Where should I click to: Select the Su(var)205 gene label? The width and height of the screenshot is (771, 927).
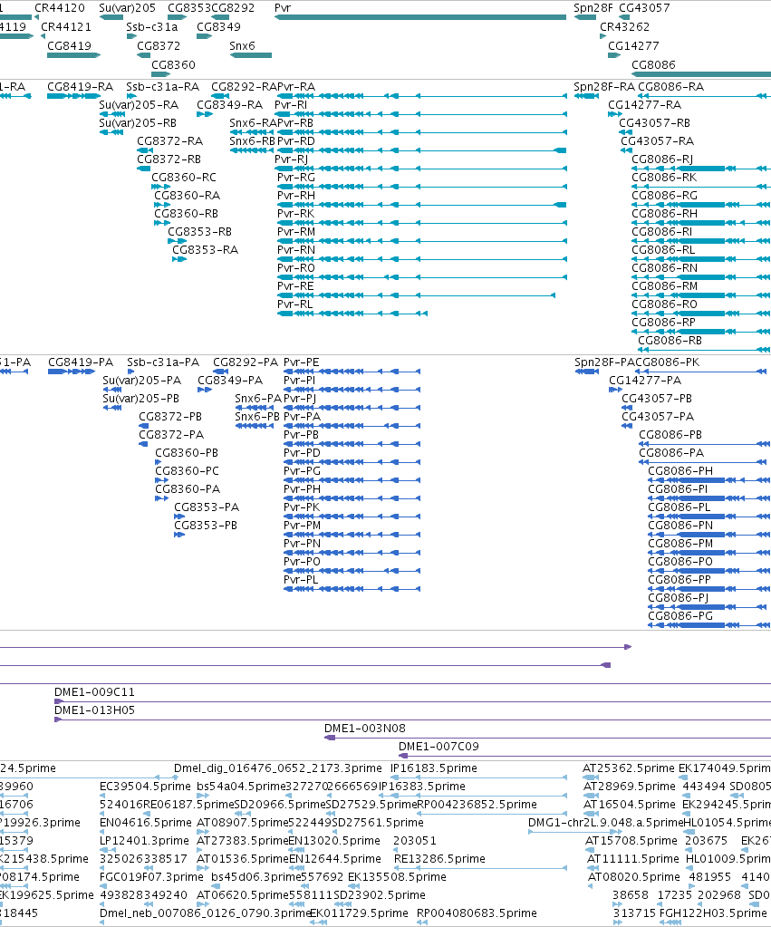point(127,7)
